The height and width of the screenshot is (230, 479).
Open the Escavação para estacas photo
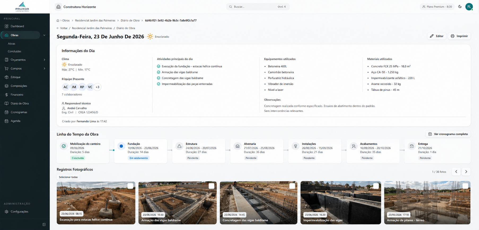pos(96,203)
